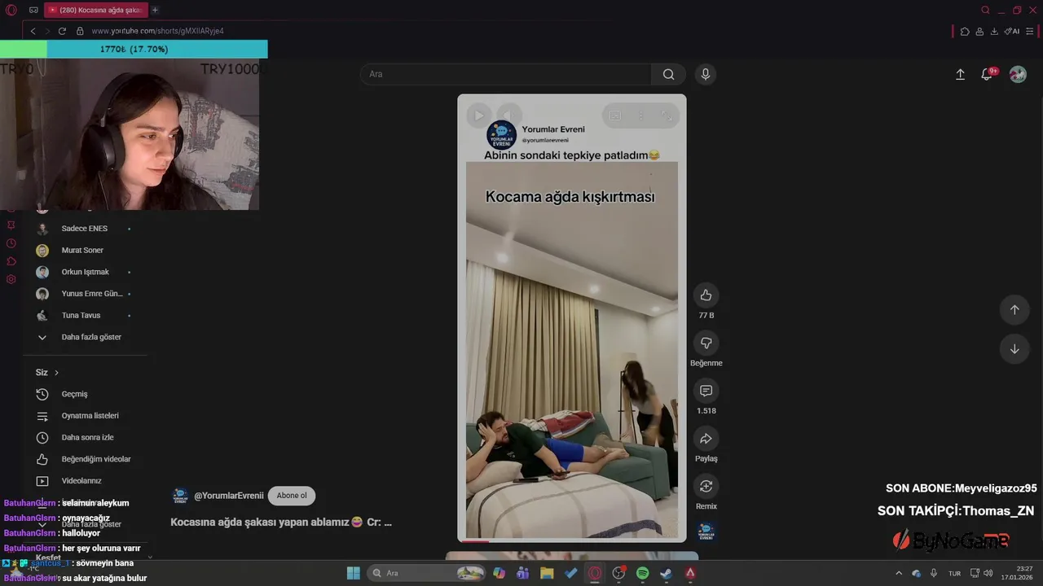1043x586 pixels.
Task: Open the Remix option
Action: coord(706,486)
